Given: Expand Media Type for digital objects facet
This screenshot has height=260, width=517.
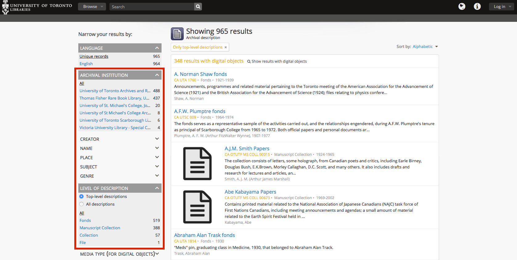Looking at the screenshot, I should tap(120, 254).
